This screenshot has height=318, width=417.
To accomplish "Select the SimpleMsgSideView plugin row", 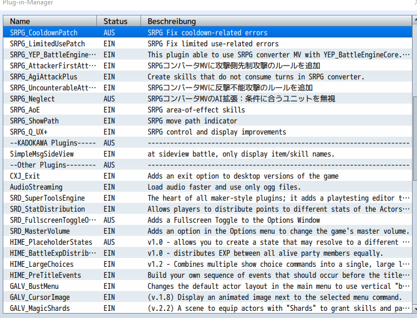I will click(208, 154).
